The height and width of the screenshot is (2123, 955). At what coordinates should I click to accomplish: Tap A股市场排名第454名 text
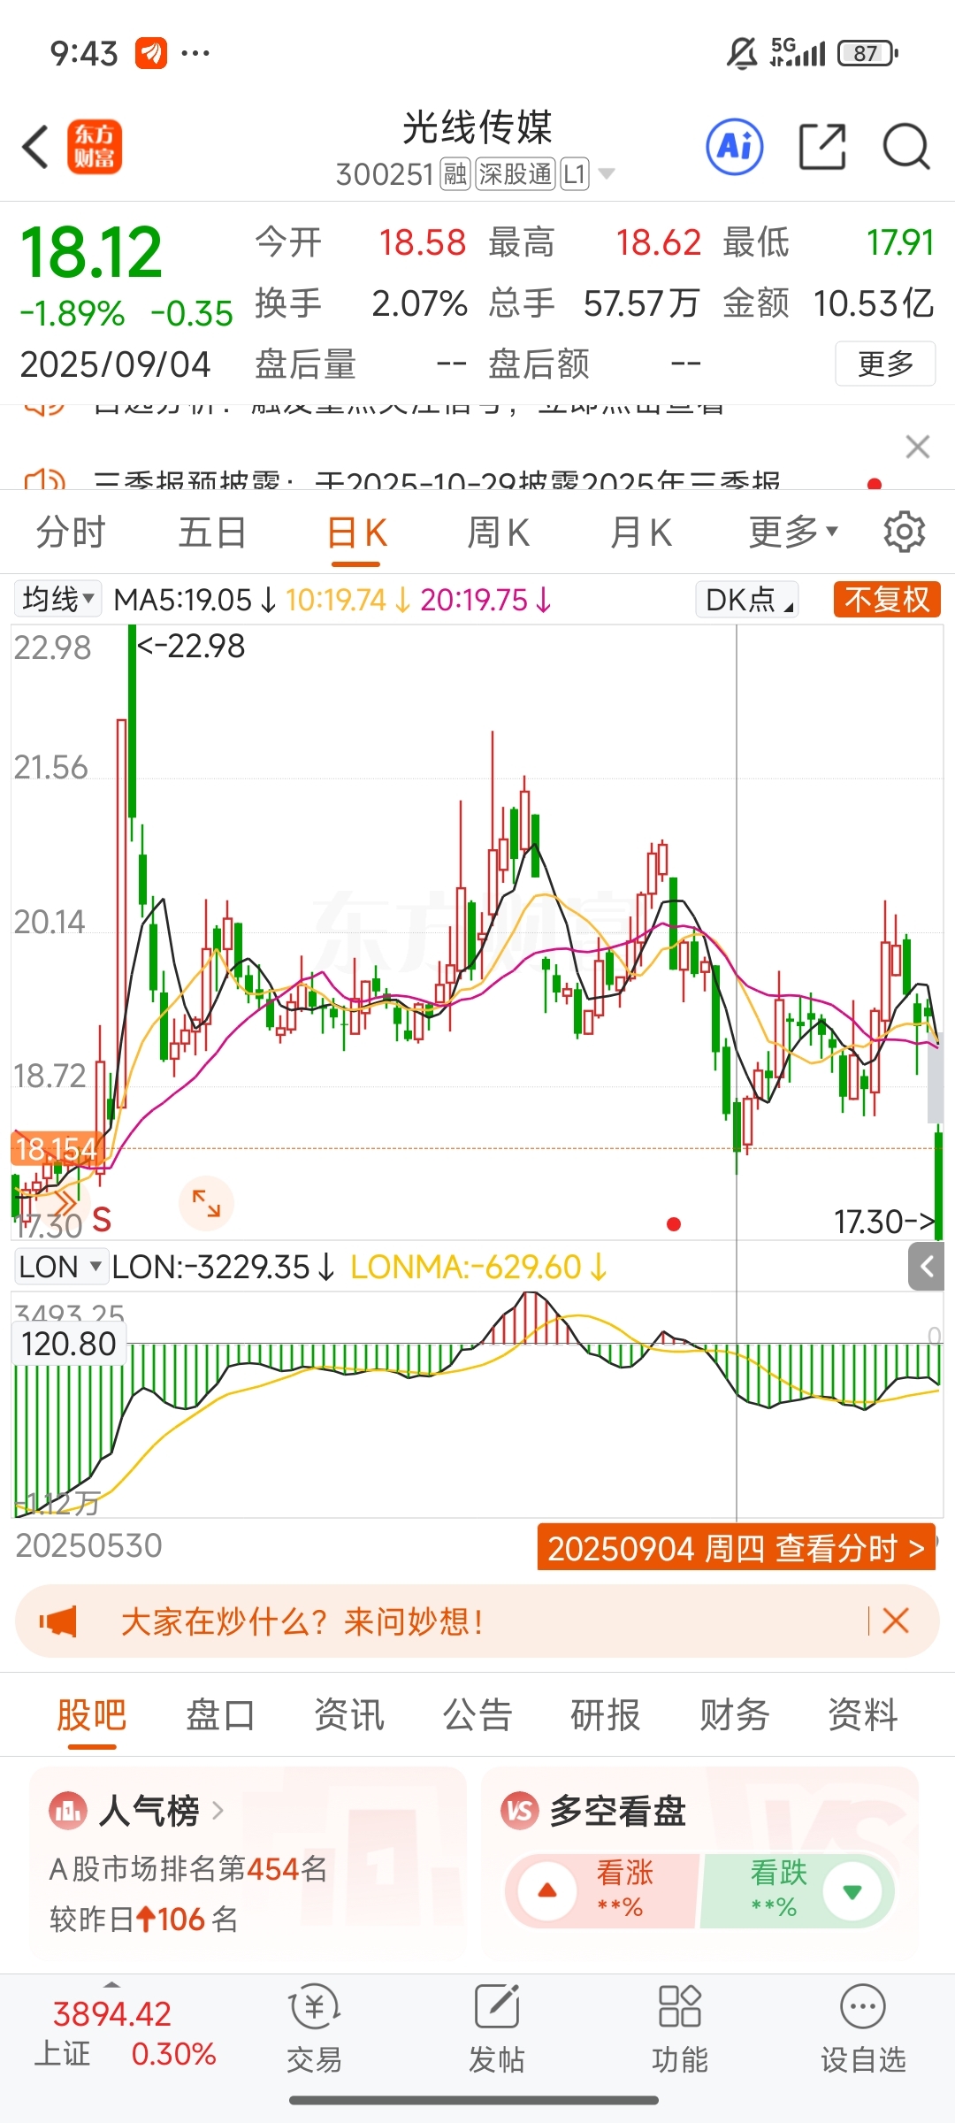(x=188, y=1869)
